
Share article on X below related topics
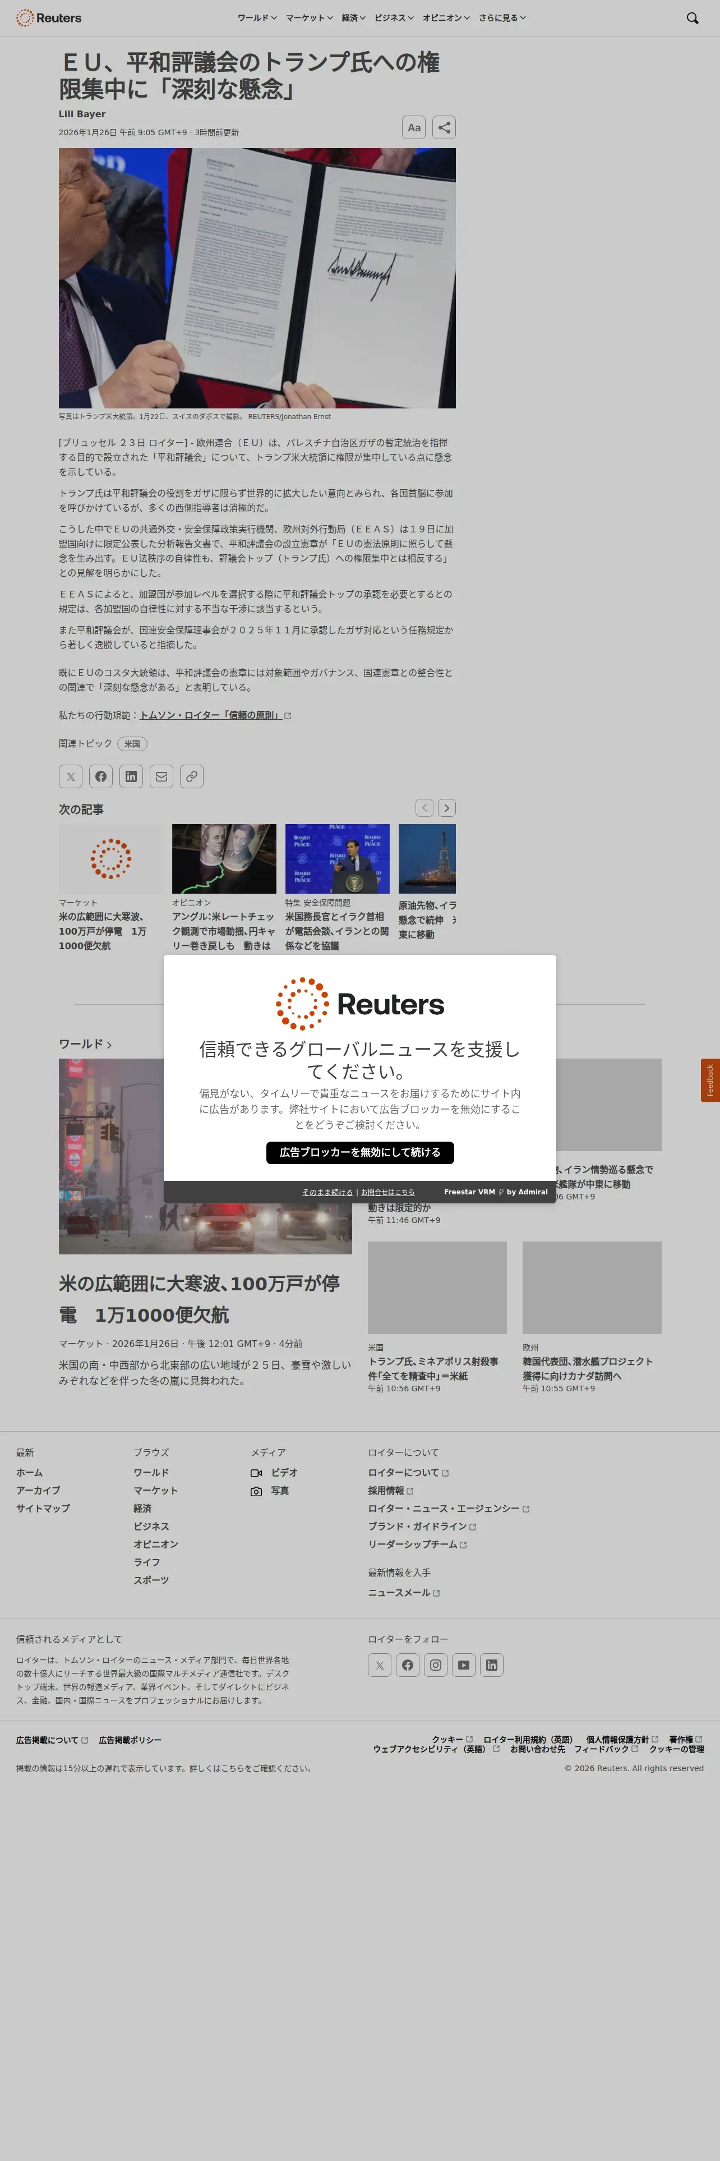tap(71, 777)
